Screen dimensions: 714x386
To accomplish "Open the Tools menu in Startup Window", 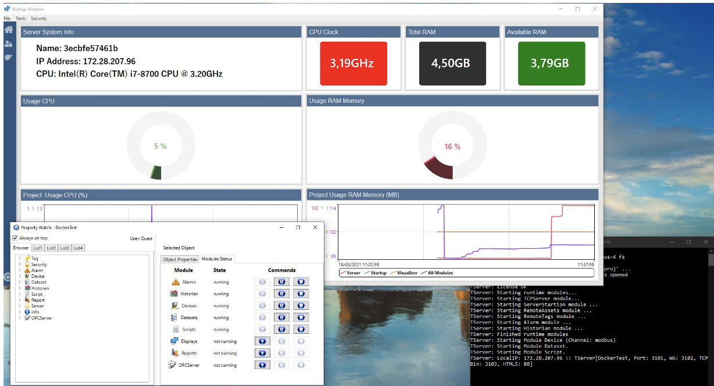I will click(21, 19).
